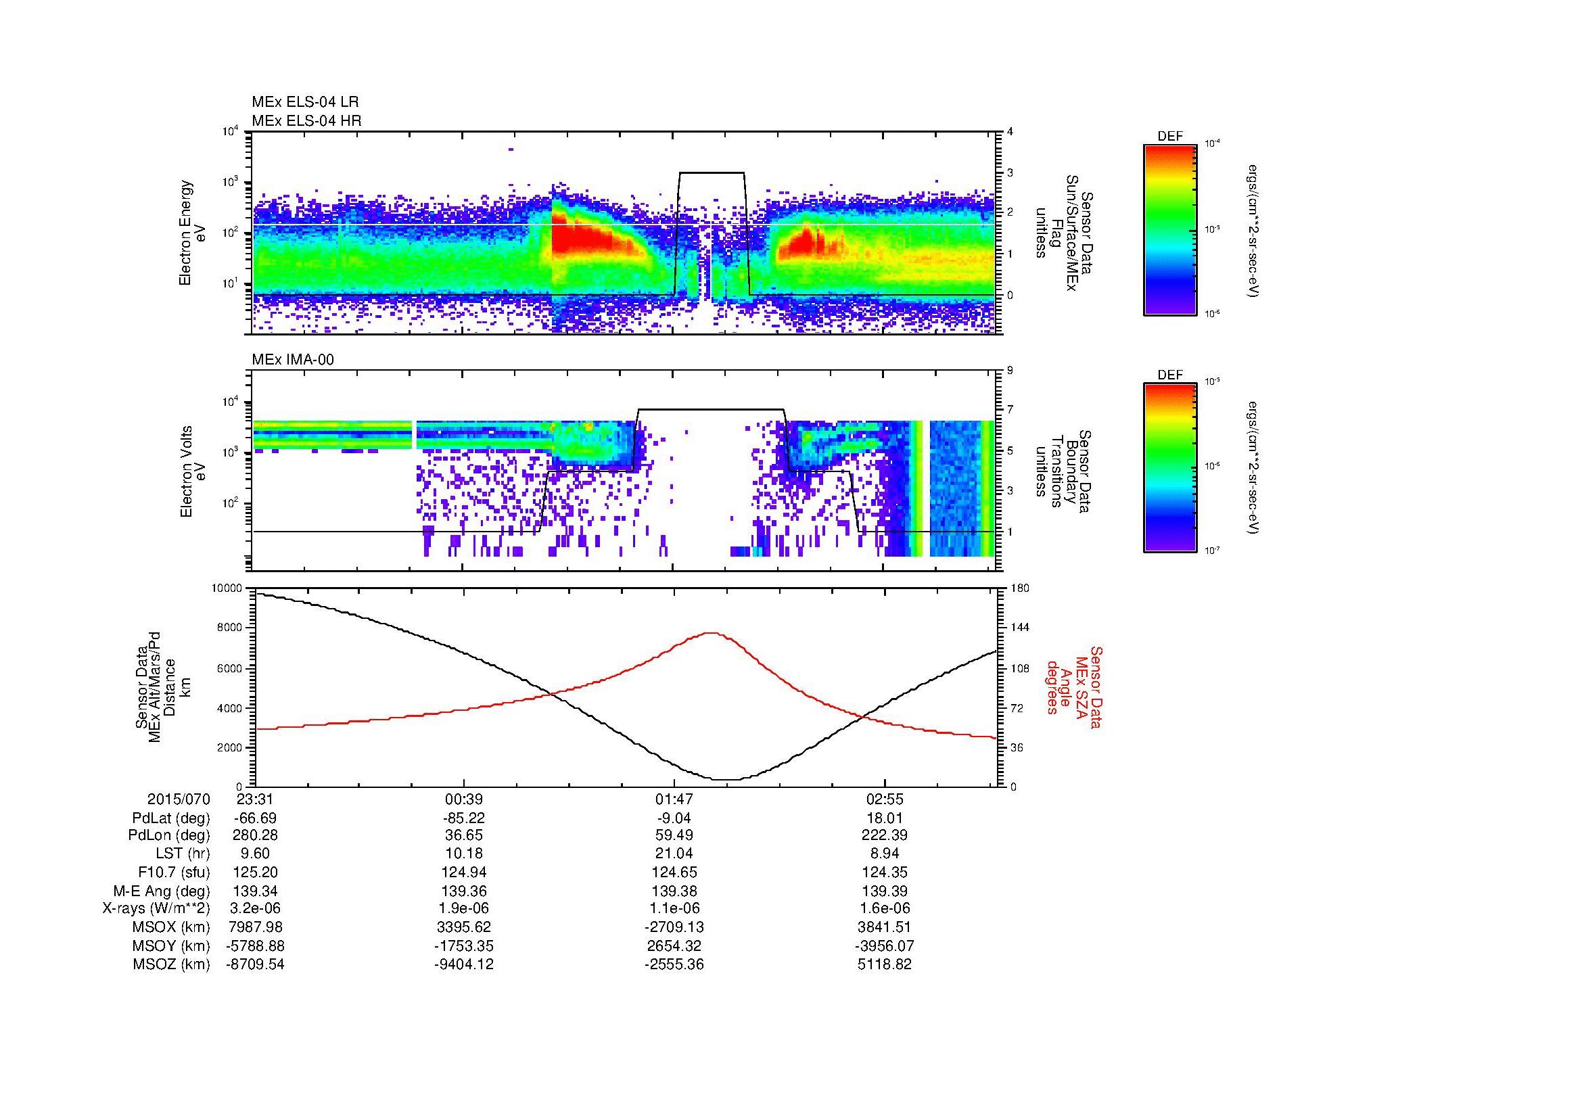Click X-rays value 1.1e-06

[674, 908]
